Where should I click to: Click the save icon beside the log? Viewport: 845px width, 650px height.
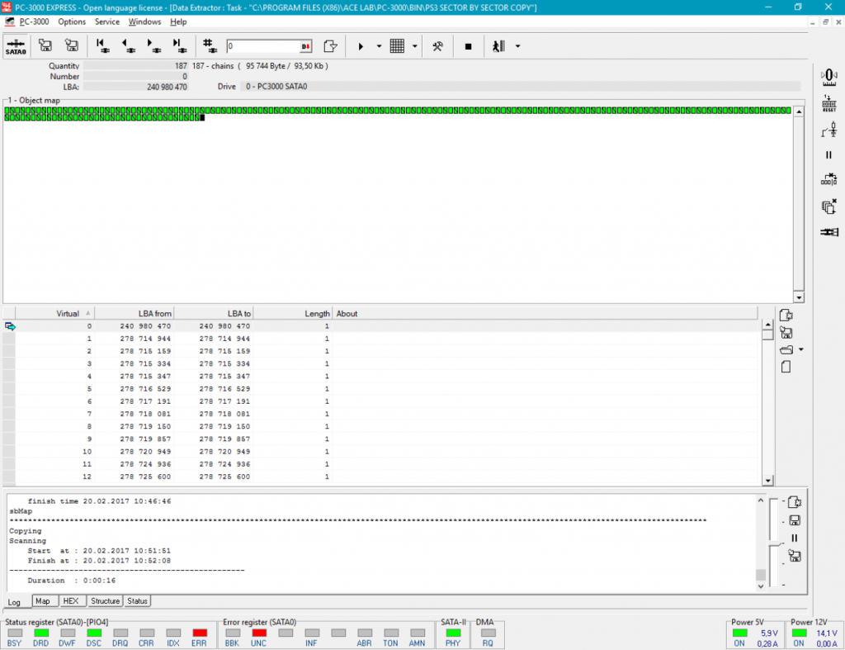pos(794,520)
